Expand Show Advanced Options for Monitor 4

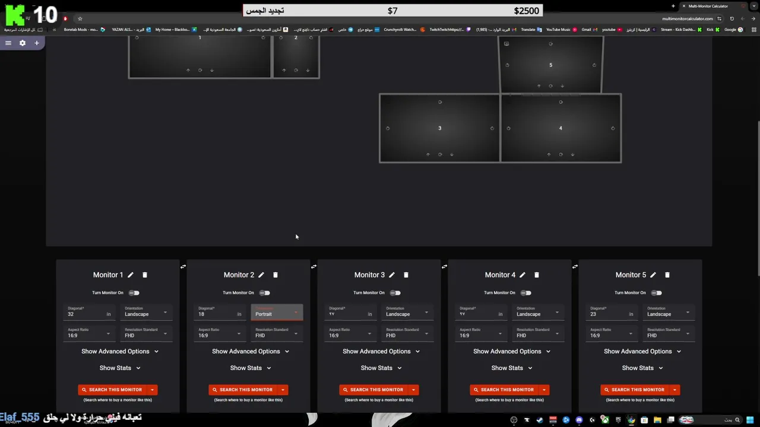pyautogui.click(x=512, y=351)
